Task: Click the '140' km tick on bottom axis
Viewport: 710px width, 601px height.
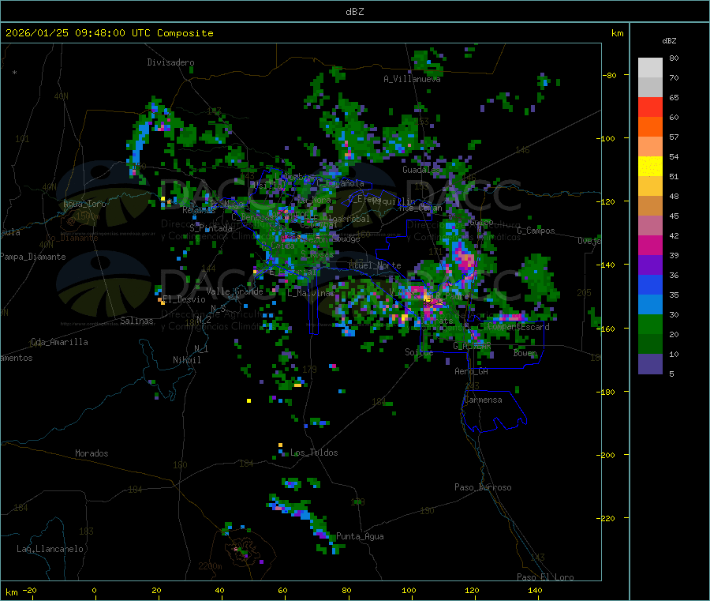Action: click(535, 590)
